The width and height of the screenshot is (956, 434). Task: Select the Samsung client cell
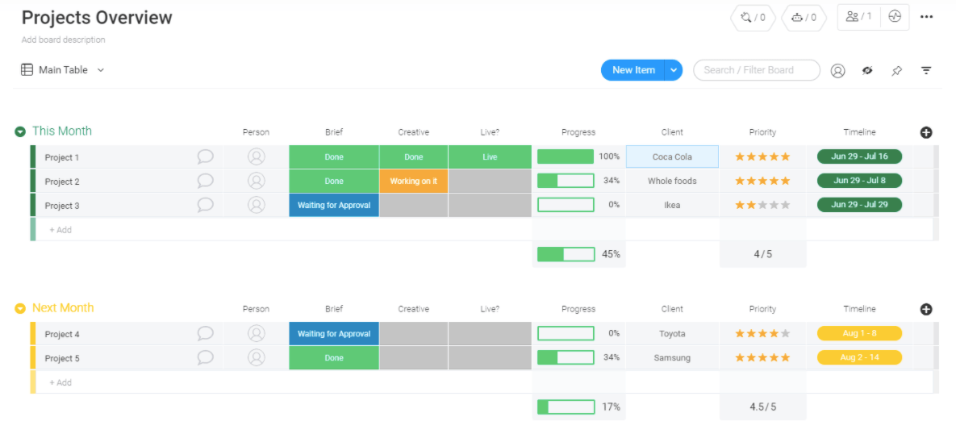[x=672, y=358]
